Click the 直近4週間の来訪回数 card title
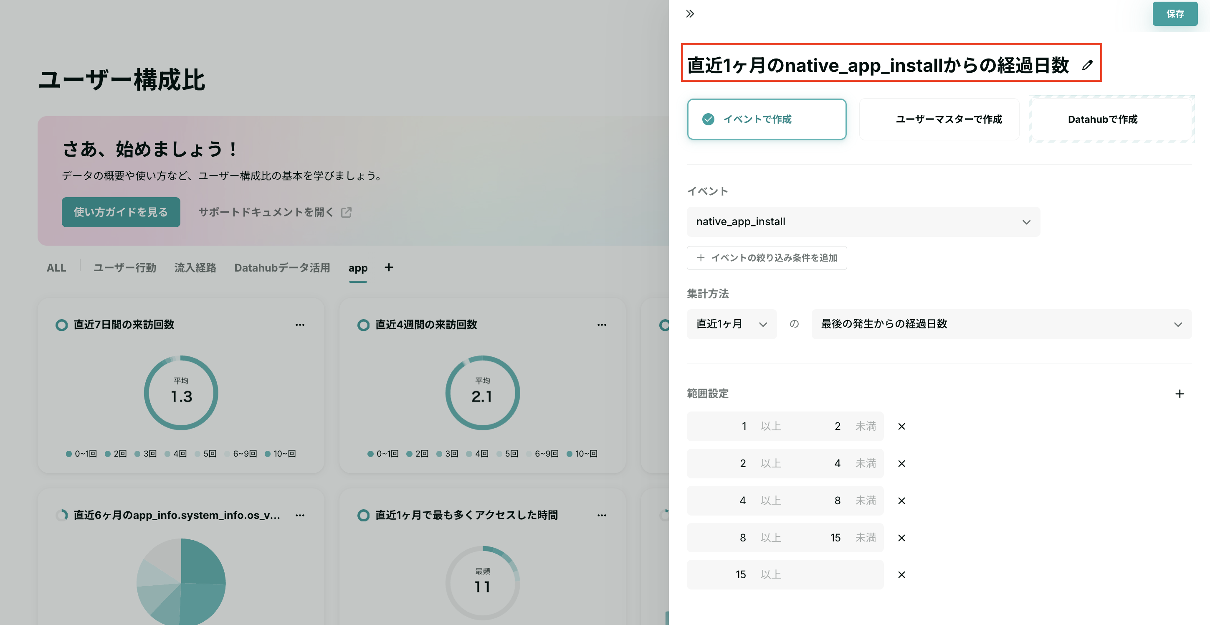The image size is (1210, 625). (426, 325)
